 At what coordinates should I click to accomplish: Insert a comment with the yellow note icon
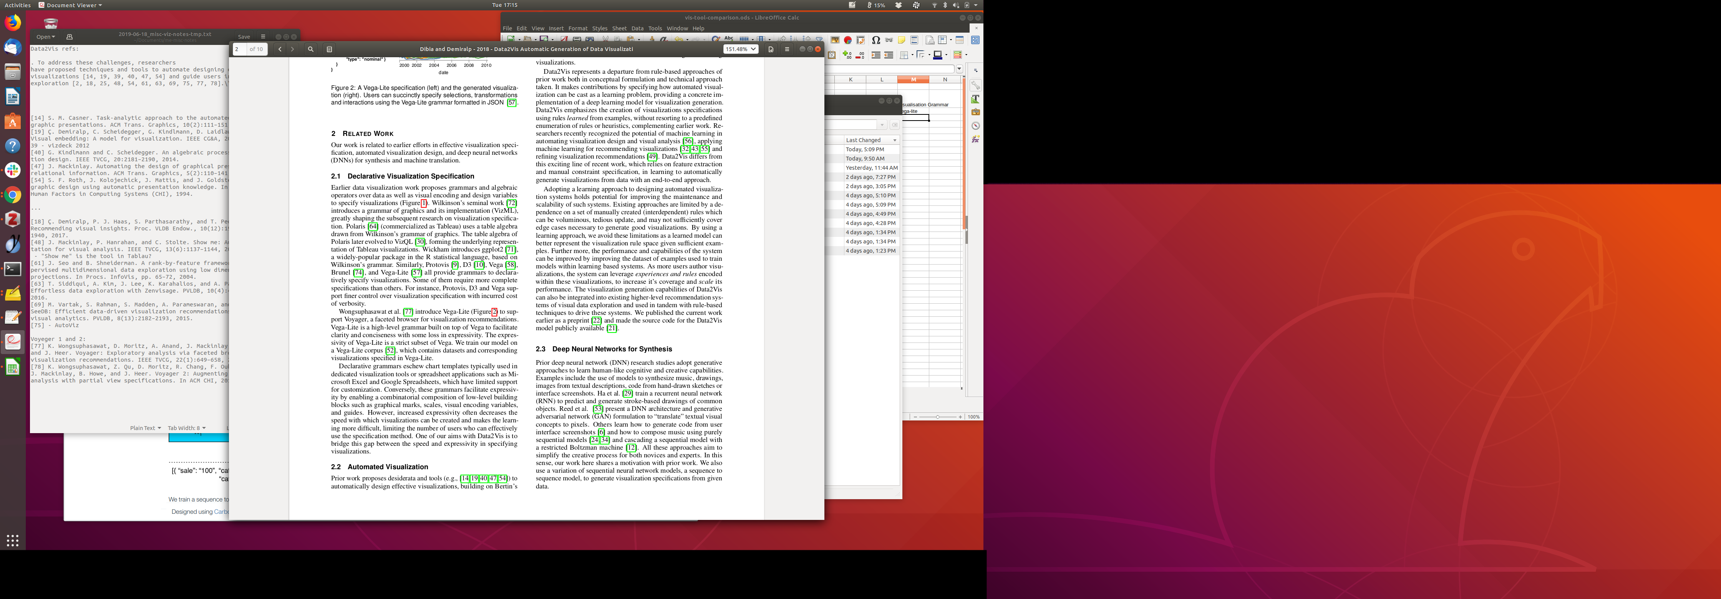901,40
